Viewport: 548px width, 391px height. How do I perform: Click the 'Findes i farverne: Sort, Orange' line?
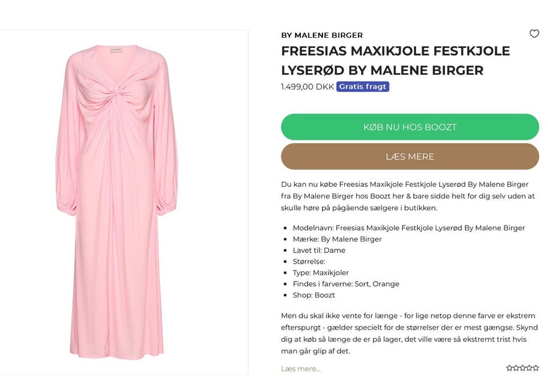[345, 284]
